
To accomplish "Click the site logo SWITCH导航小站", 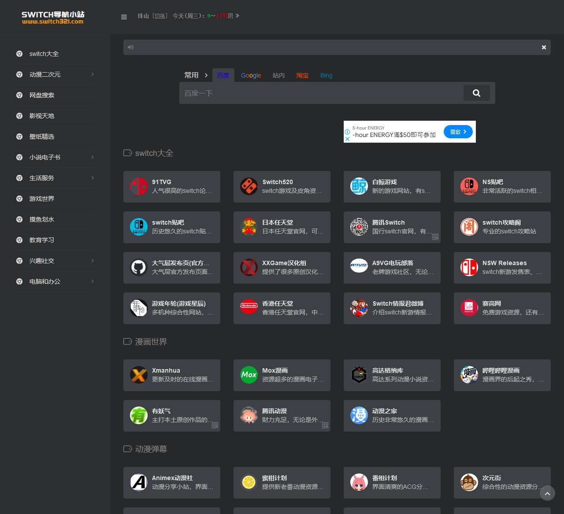I will (x=53, y=17).
